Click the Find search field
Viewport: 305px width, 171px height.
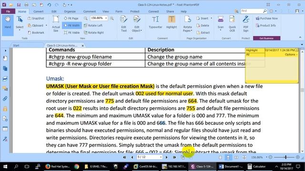point(252,11)
